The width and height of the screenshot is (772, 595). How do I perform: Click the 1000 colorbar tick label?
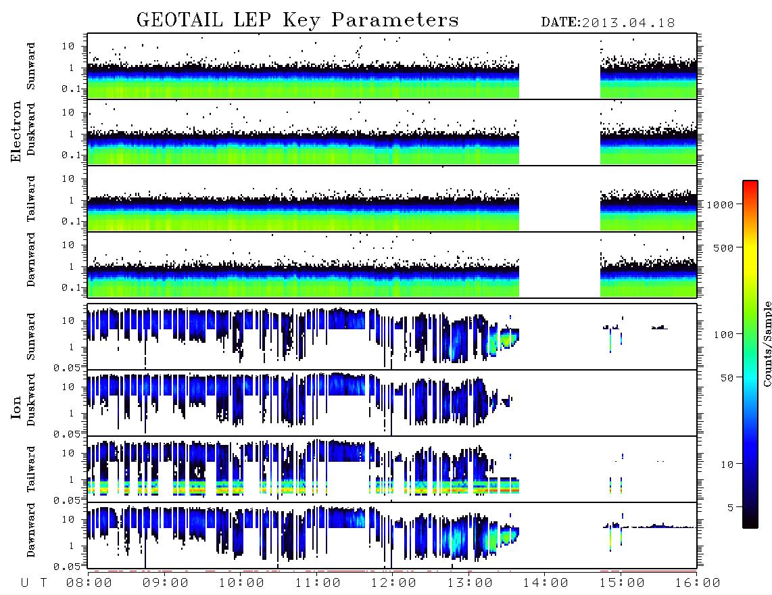tap(720, 205)
